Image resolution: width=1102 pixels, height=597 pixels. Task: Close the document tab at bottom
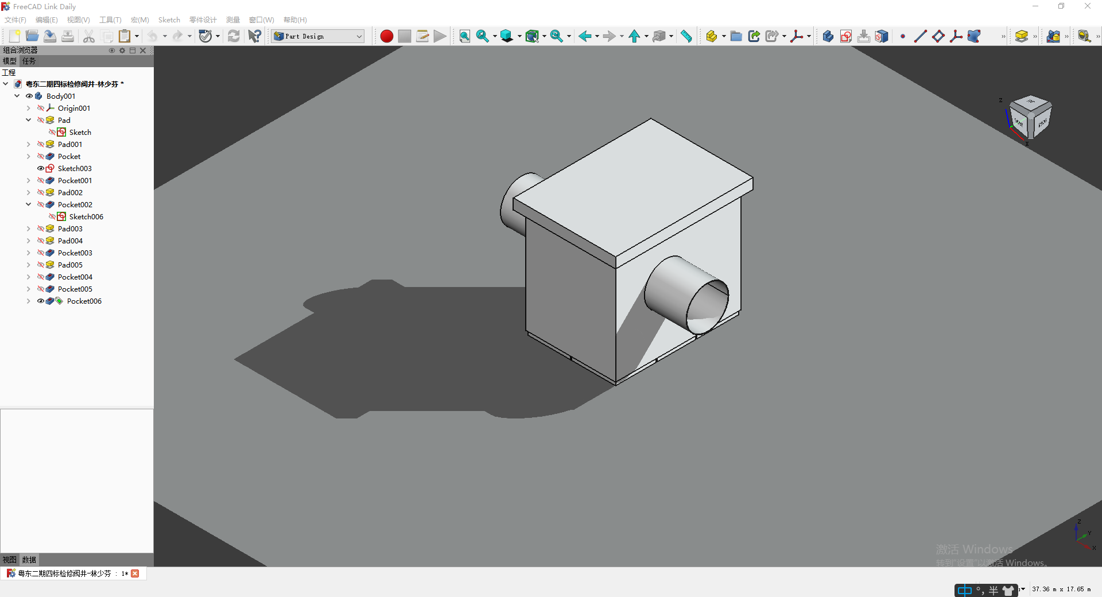[135, 573]
